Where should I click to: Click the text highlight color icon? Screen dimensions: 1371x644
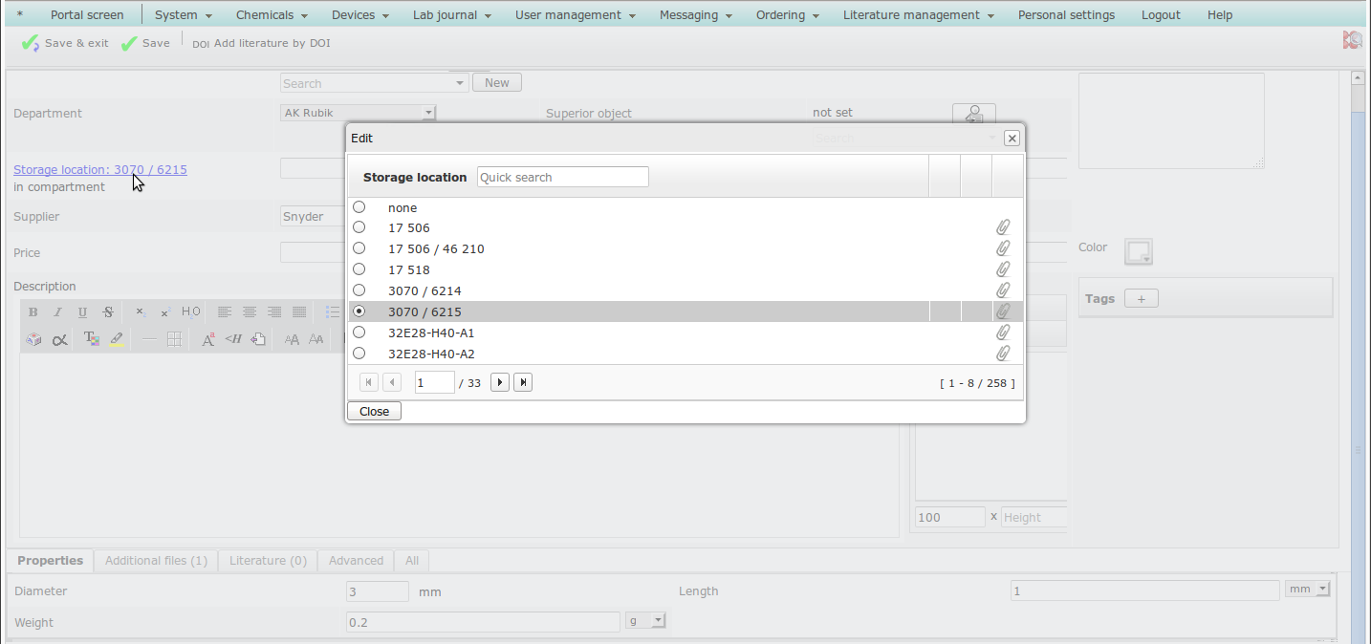coord(117,339)
